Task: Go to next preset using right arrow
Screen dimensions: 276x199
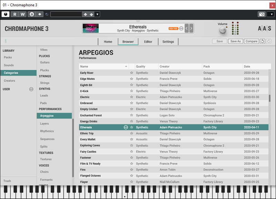Action: [x=191, y=28]
